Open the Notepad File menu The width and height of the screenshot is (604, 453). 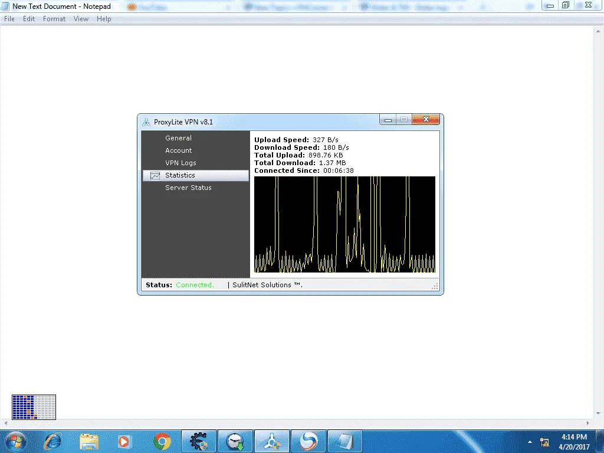click(x=9, y=19)
